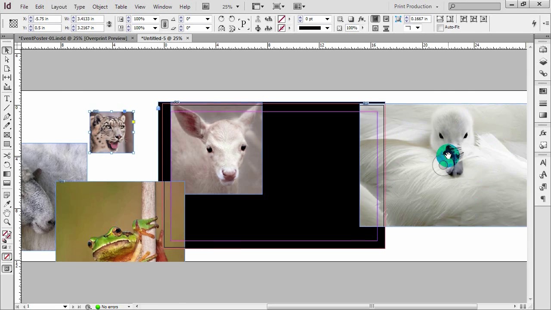551x310 pixels.
Task: Toggle constrain proportions for width and height
Action: tap(109, 24)
